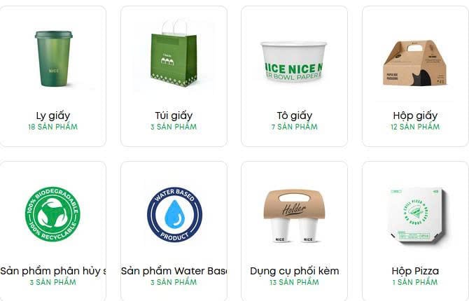Open Sản phẩm Water Base category title
The image size is (469, 301).
174,271
